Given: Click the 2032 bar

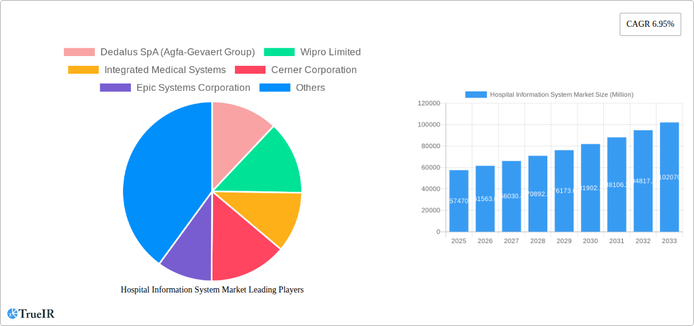Looking at the screenshot, I should [643, 181].
